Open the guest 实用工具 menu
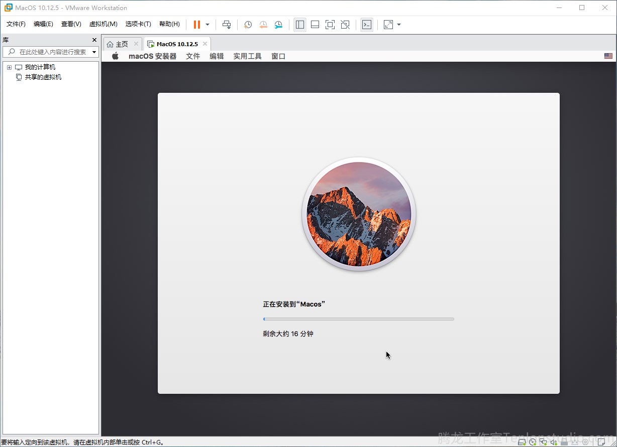617x447 pixels. pos(247,56)
